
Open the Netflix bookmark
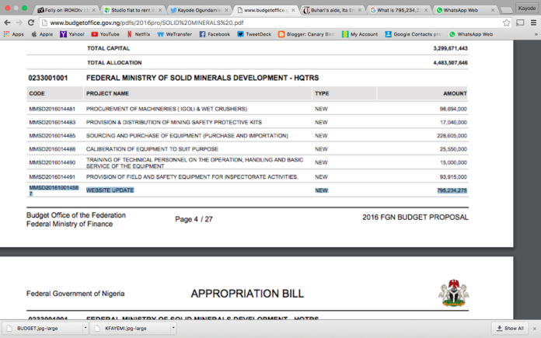tap(138, 34)
